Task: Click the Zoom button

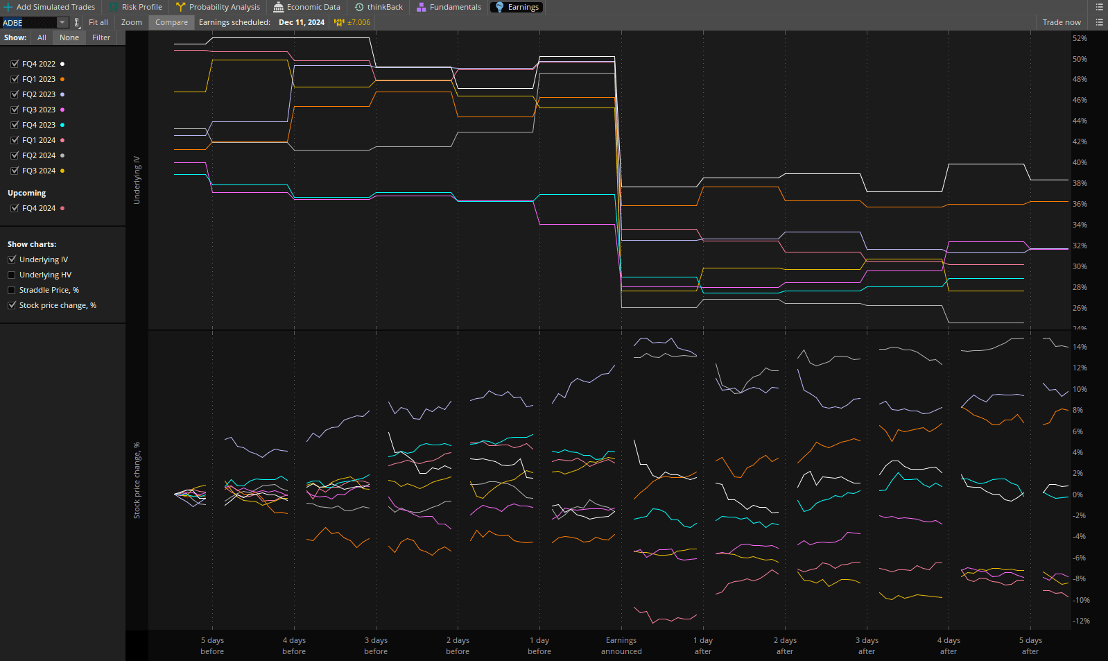Action: (x=132, y=22)
